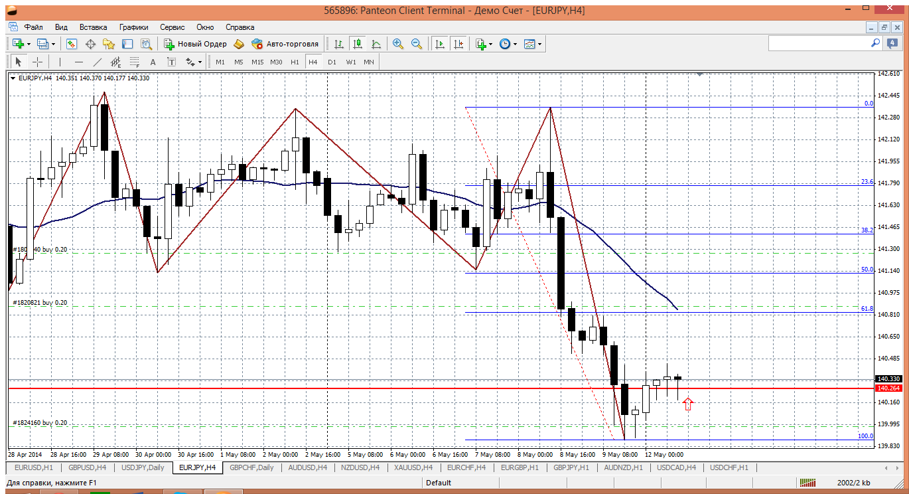Viewport: 909px width, 494px height.
Task: Open the Вид menu
Action: pos(61,27)
